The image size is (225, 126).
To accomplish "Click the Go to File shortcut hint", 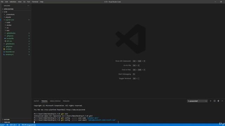I will [x=131, y=65].
